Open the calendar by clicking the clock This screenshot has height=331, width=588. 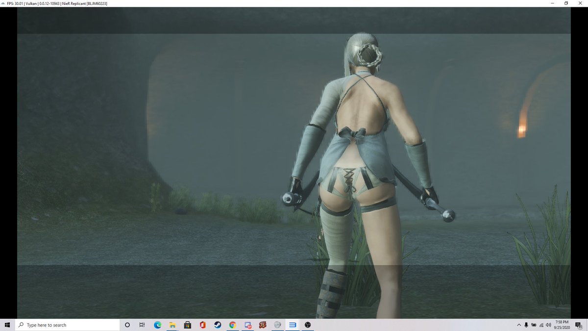click(x=561, y=325)
